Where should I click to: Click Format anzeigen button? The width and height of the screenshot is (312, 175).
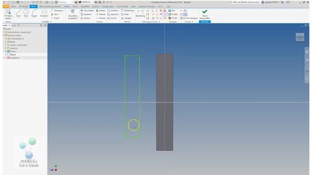(x=189, y=18)
